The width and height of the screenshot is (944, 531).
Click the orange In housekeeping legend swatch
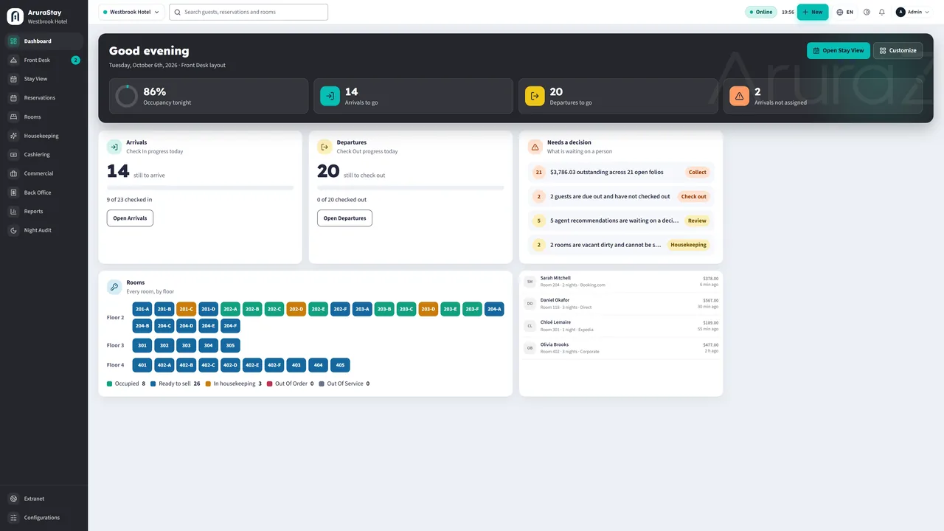click(208, 383)
